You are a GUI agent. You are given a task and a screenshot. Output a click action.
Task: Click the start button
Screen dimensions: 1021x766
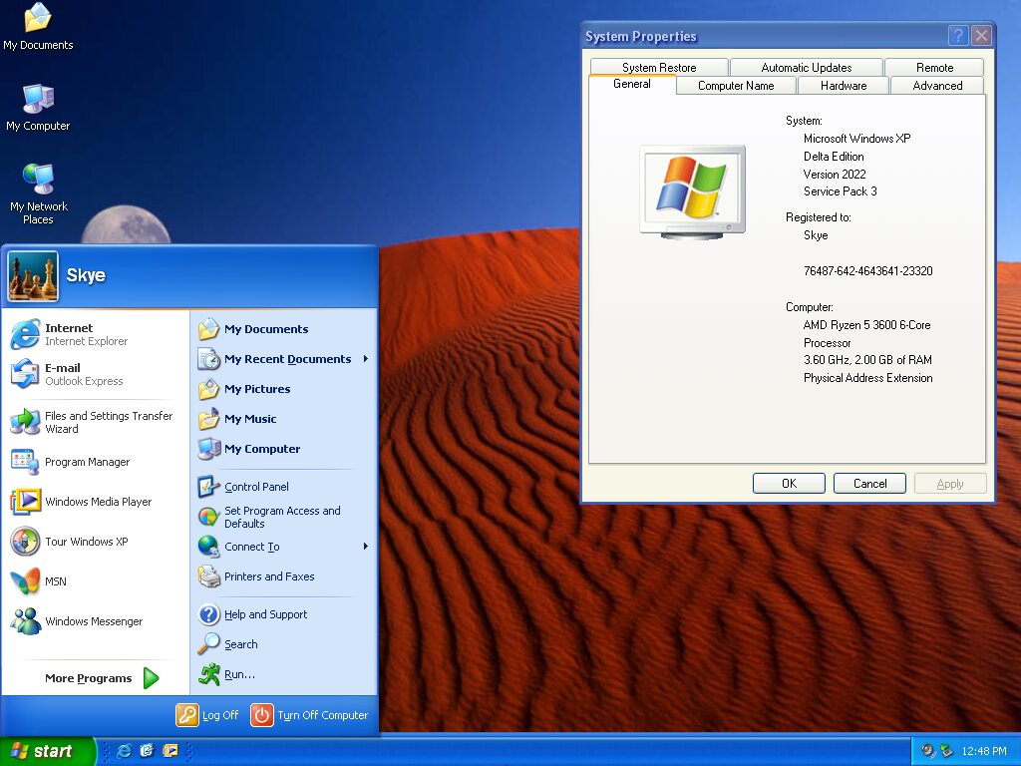pos(47,751)
